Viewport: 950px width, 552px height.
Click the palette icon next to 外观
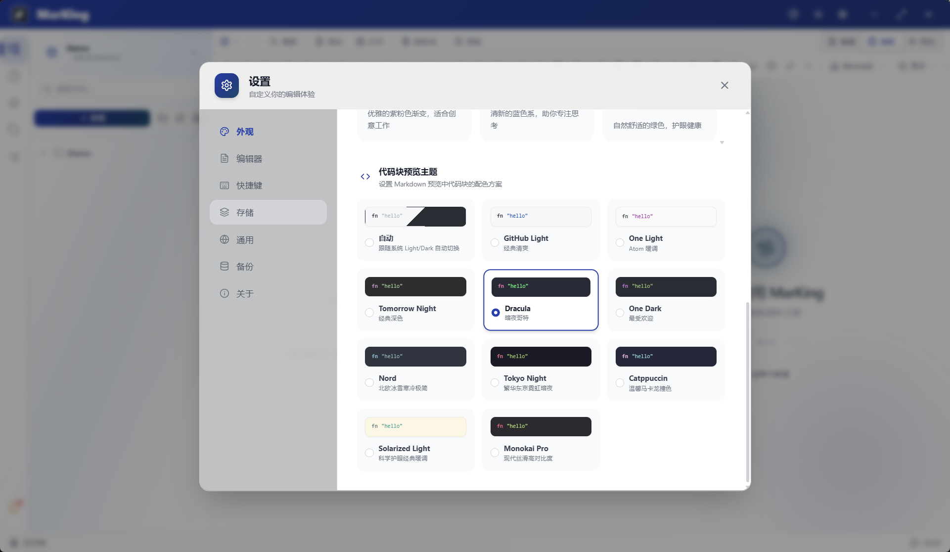[225, 132]
